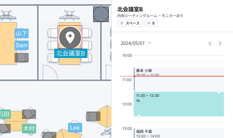
Task: Open the 藤本 小柴 10:30 booking
Action: [x=179, y=79]
